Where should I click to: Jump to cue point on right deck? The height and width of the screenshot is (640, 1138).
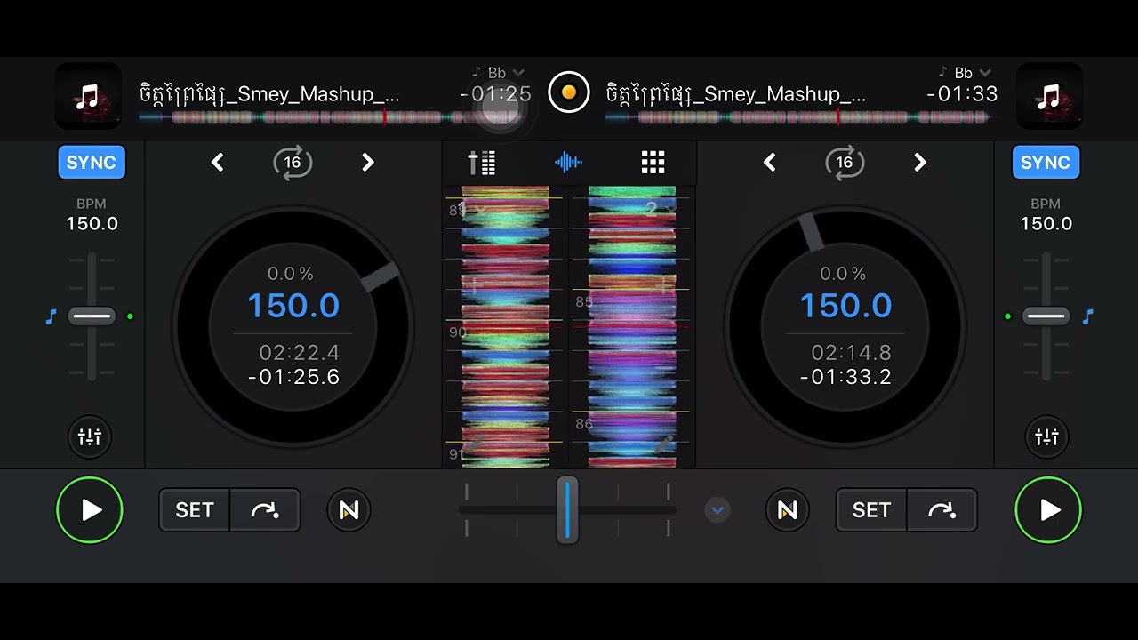(942, 510)
